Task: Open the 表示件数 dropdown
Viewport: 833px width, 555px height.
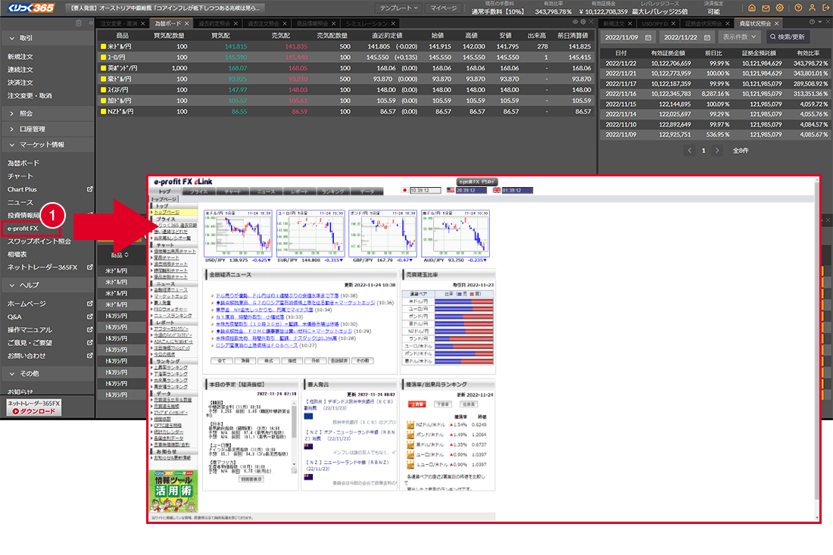Action: 739,37
